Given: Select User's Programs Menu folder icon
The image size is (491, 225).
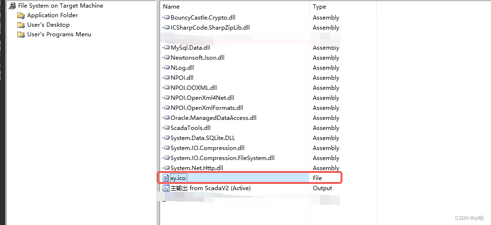Looking at the screenshot, I should (x=21, y=34).
